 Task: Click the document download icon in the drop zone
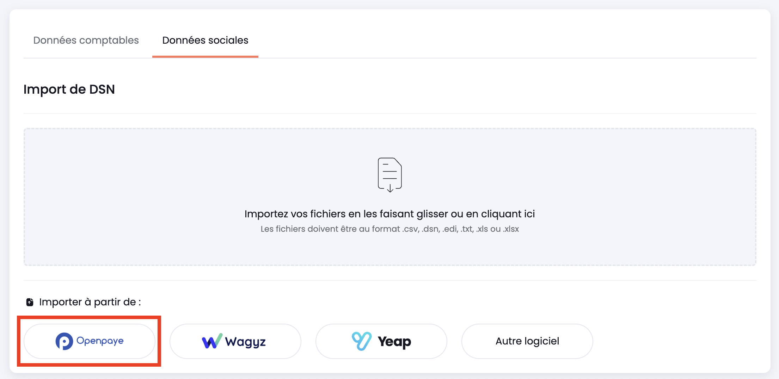(x=389, y=174)
